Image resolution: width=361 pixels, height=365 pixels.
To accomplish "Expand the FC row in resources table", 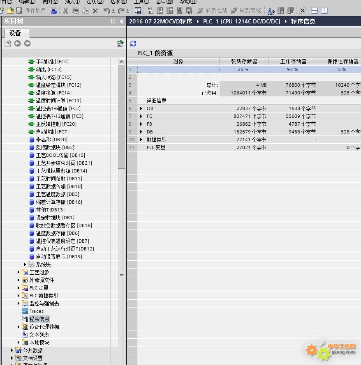I will click(141, 116).
